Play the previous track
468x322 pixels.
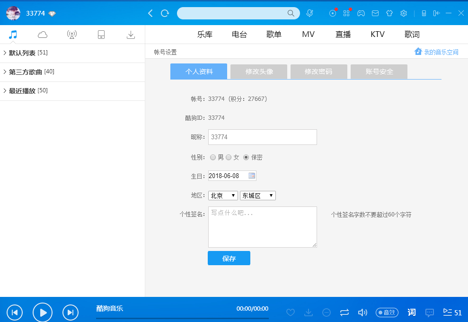14,313
